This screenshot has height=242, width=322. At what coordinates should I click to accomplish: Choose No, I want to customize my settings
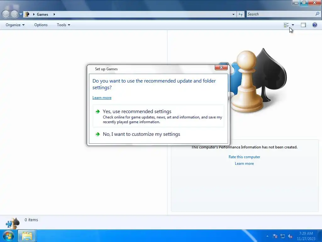[158, 134]
